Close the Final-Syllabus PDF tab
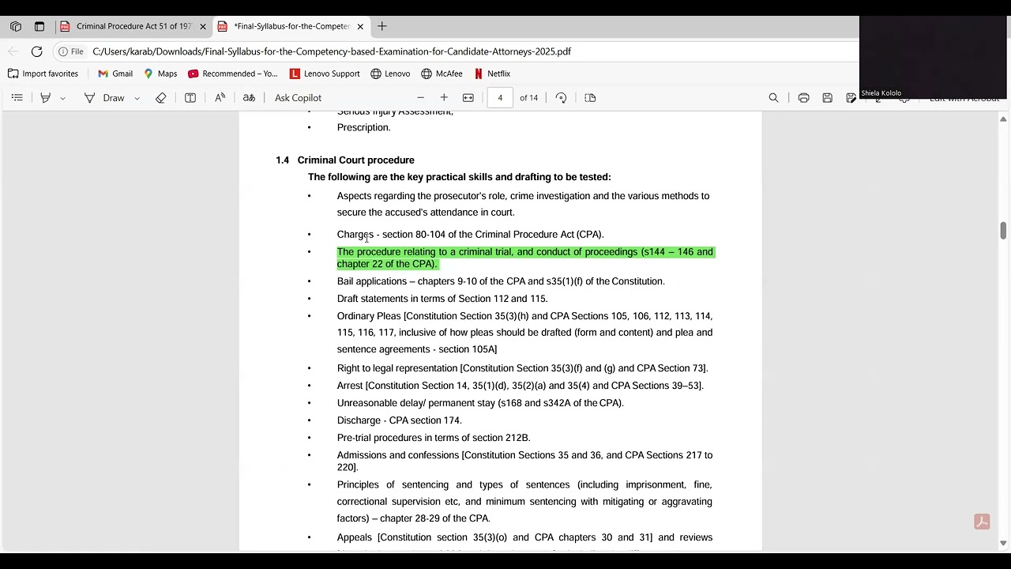 [x=361, y=26]
